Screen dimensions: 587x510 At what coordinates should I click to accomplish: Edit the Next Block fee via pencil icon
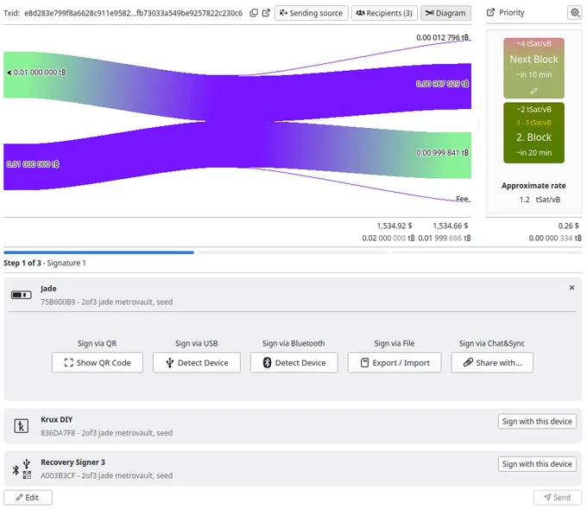(533, 91)
